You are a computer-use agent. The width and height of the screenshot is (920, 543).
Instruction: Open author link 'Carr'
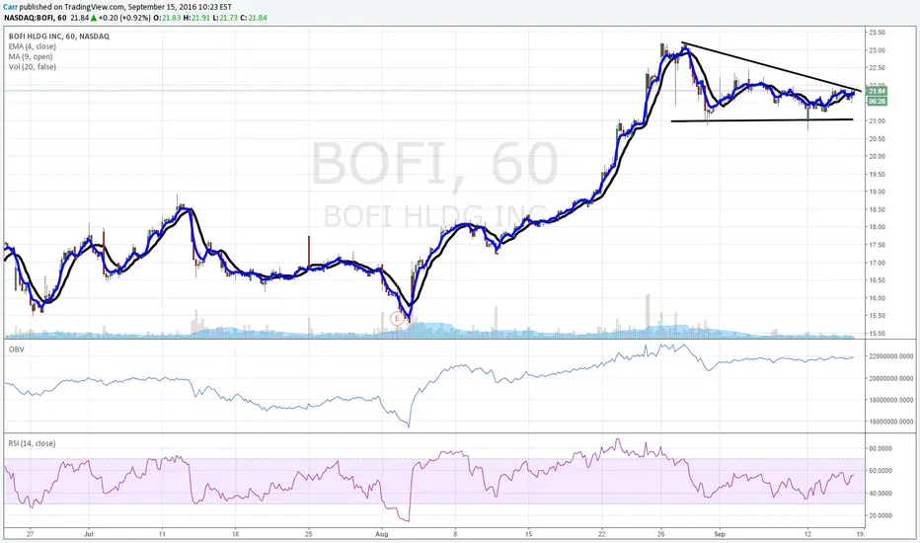tap(10, 7)
